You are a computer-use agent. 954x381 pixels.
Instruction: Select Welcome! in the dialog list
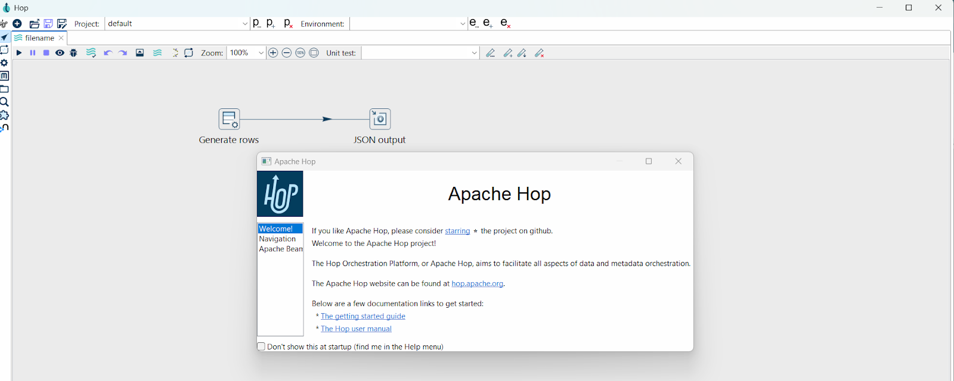(280, 229)
